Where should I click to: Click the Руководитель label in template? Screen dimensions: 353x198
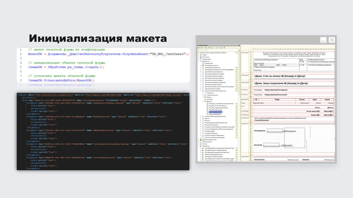click(259, 131)
